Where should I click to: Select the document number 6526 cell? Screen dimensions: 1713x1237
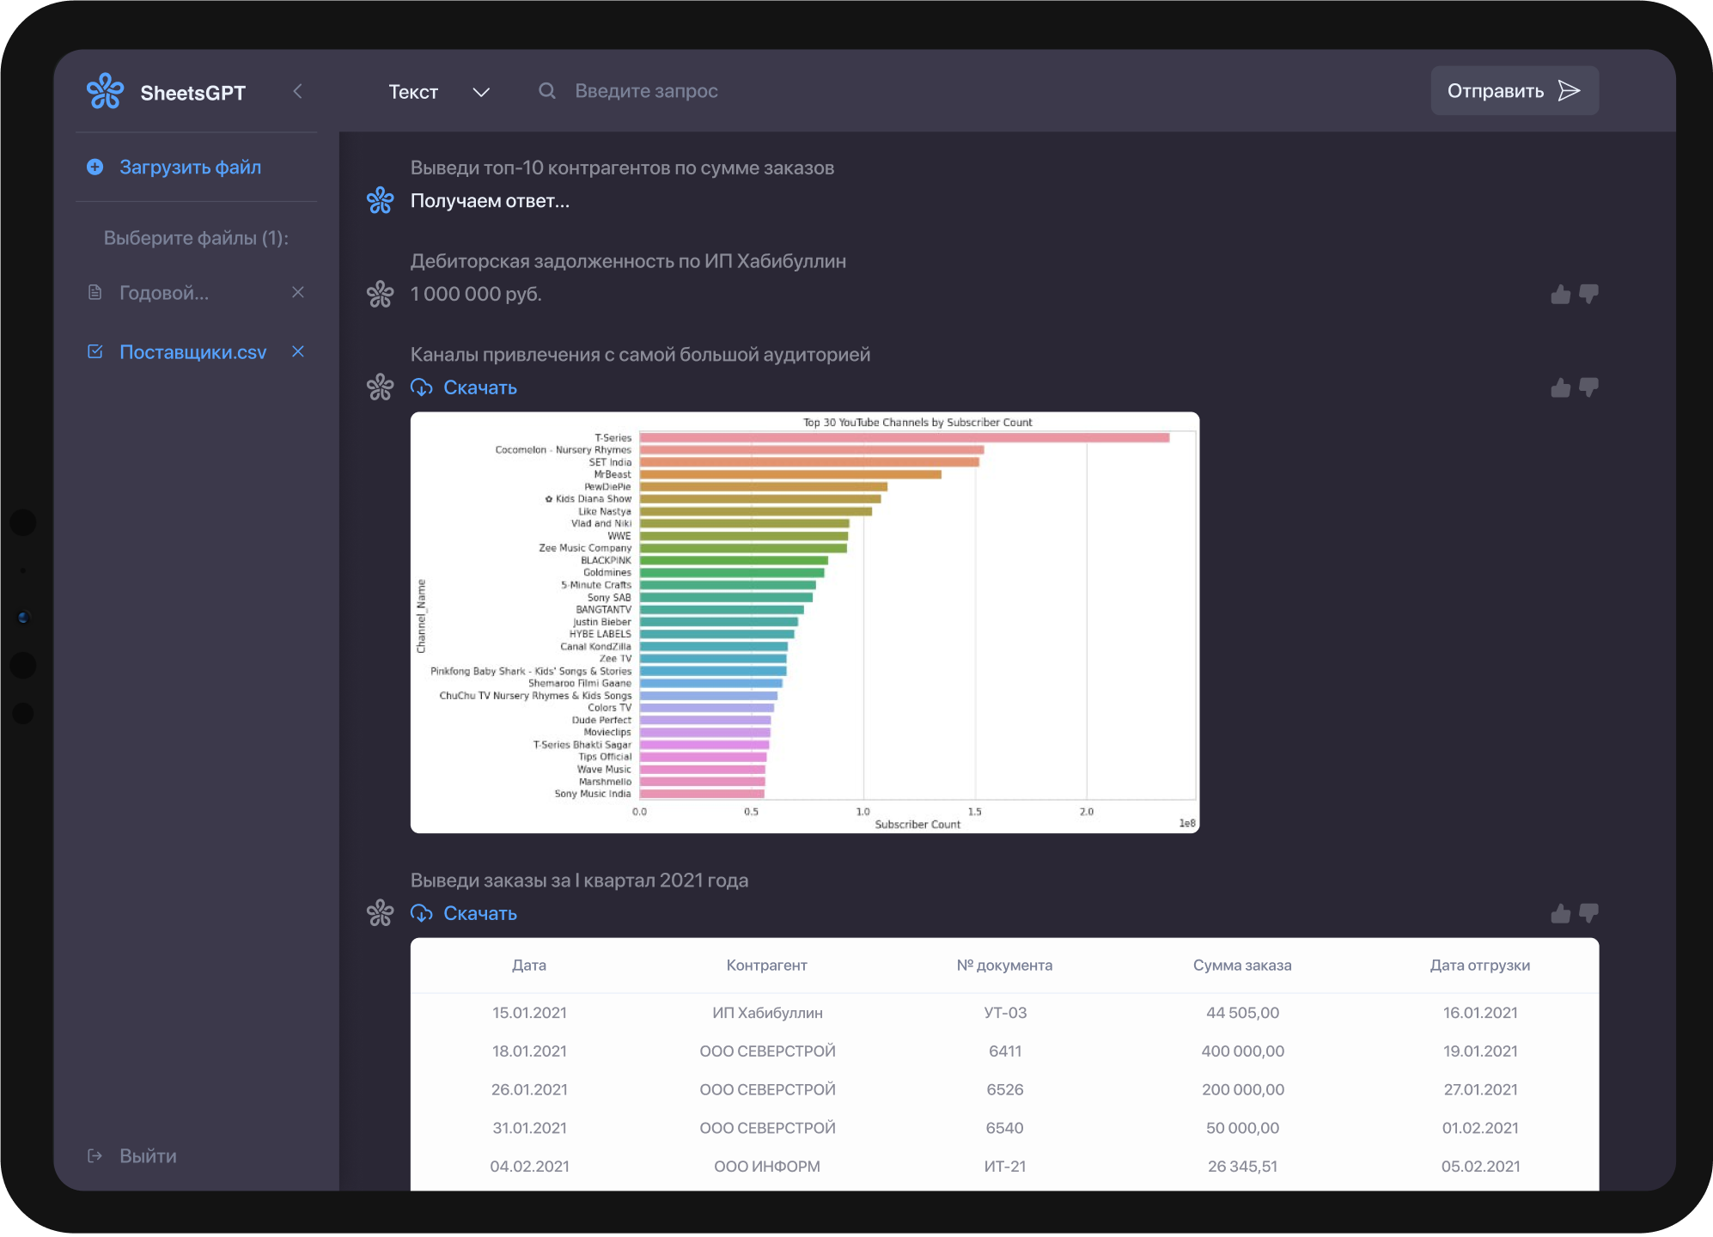click(1005, 1090)
